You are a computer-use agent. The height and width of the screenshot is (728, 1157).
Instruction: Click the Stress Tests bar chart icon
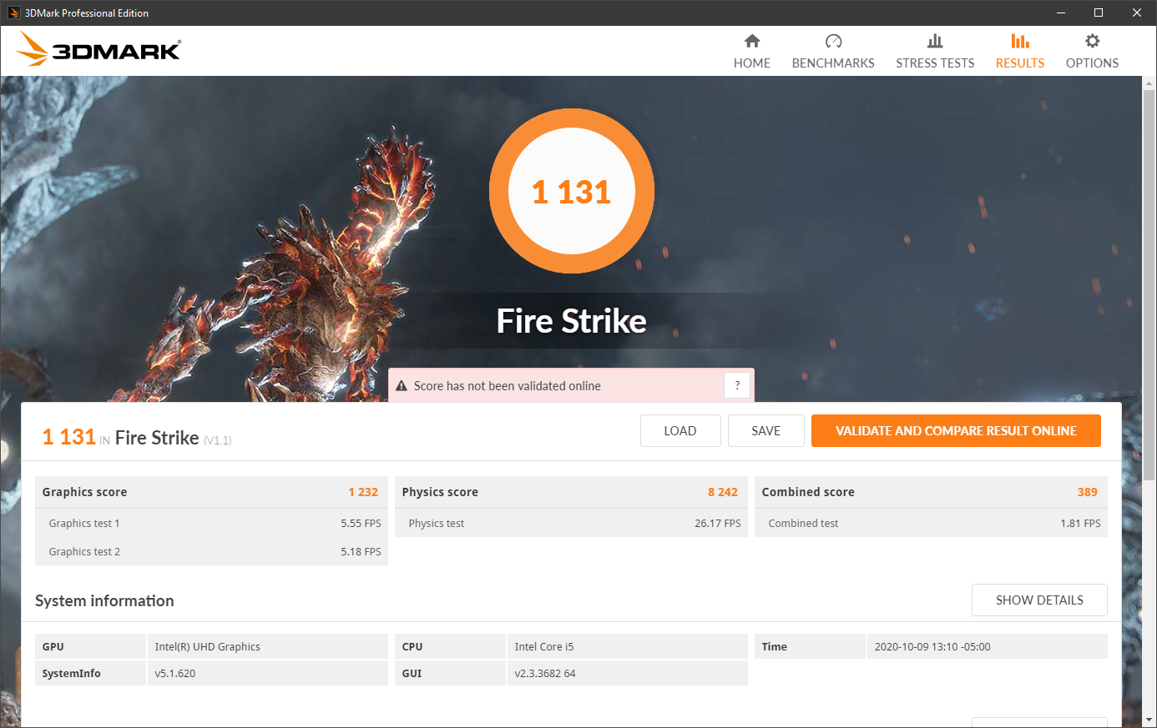point(935,41)
